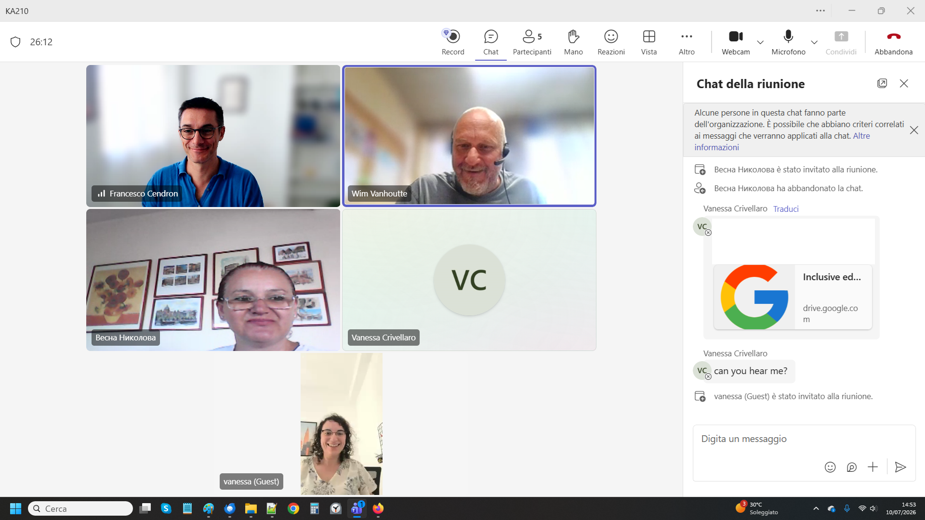Open the Altro more-options menu
Screen dimensions: 925x520
687,42
